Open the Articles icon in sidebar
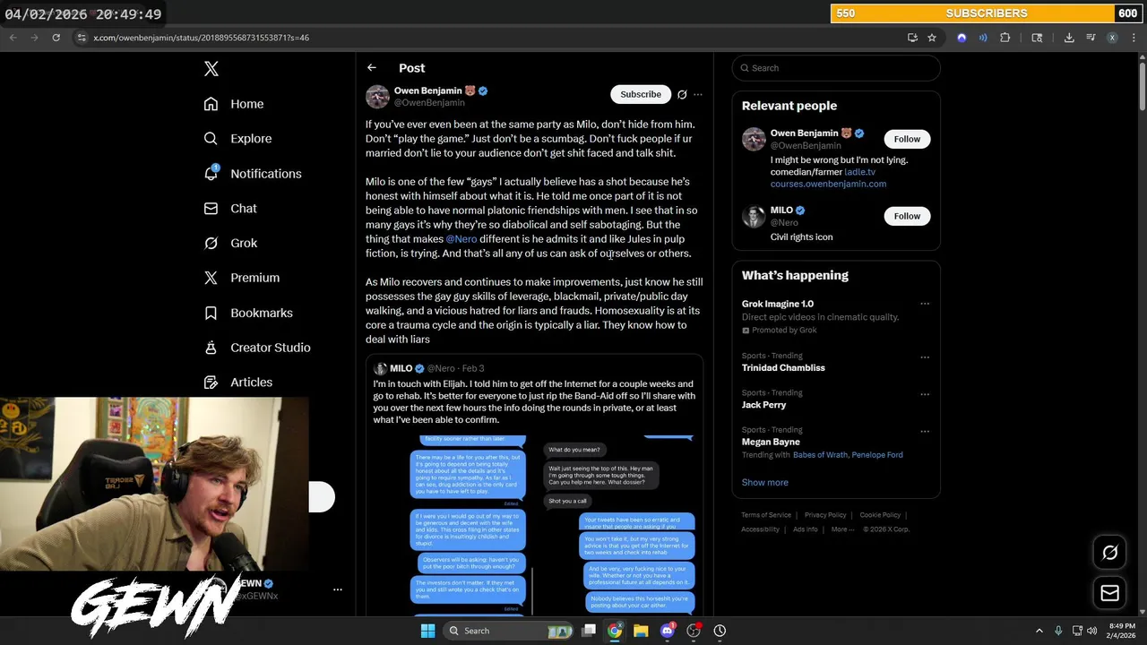Screen dimensions: 1147x645 pos(211,382)
